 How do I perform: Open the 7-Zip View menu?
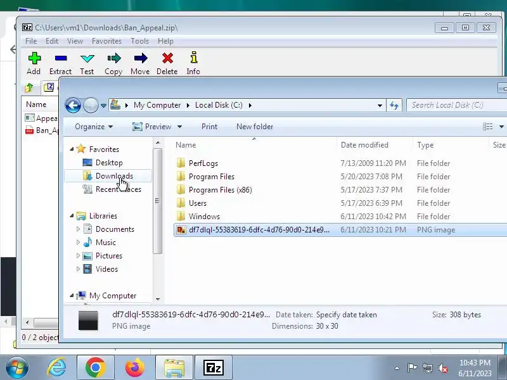tap(75, 41)
